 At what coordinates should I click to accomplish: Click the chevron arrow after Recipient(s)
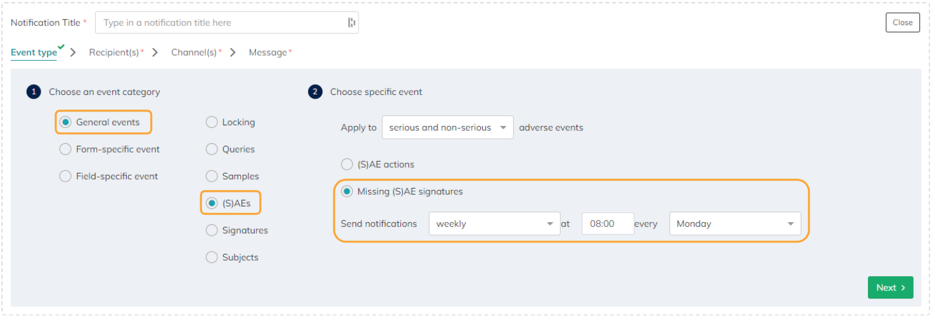tap(155, 53)
